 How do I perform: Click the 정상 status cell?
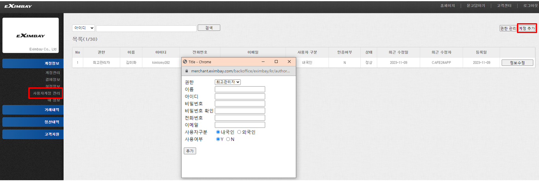point(369,63)
